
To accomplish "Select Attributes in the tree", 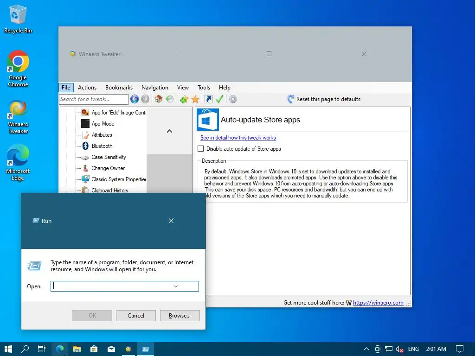I will point(96,135).
